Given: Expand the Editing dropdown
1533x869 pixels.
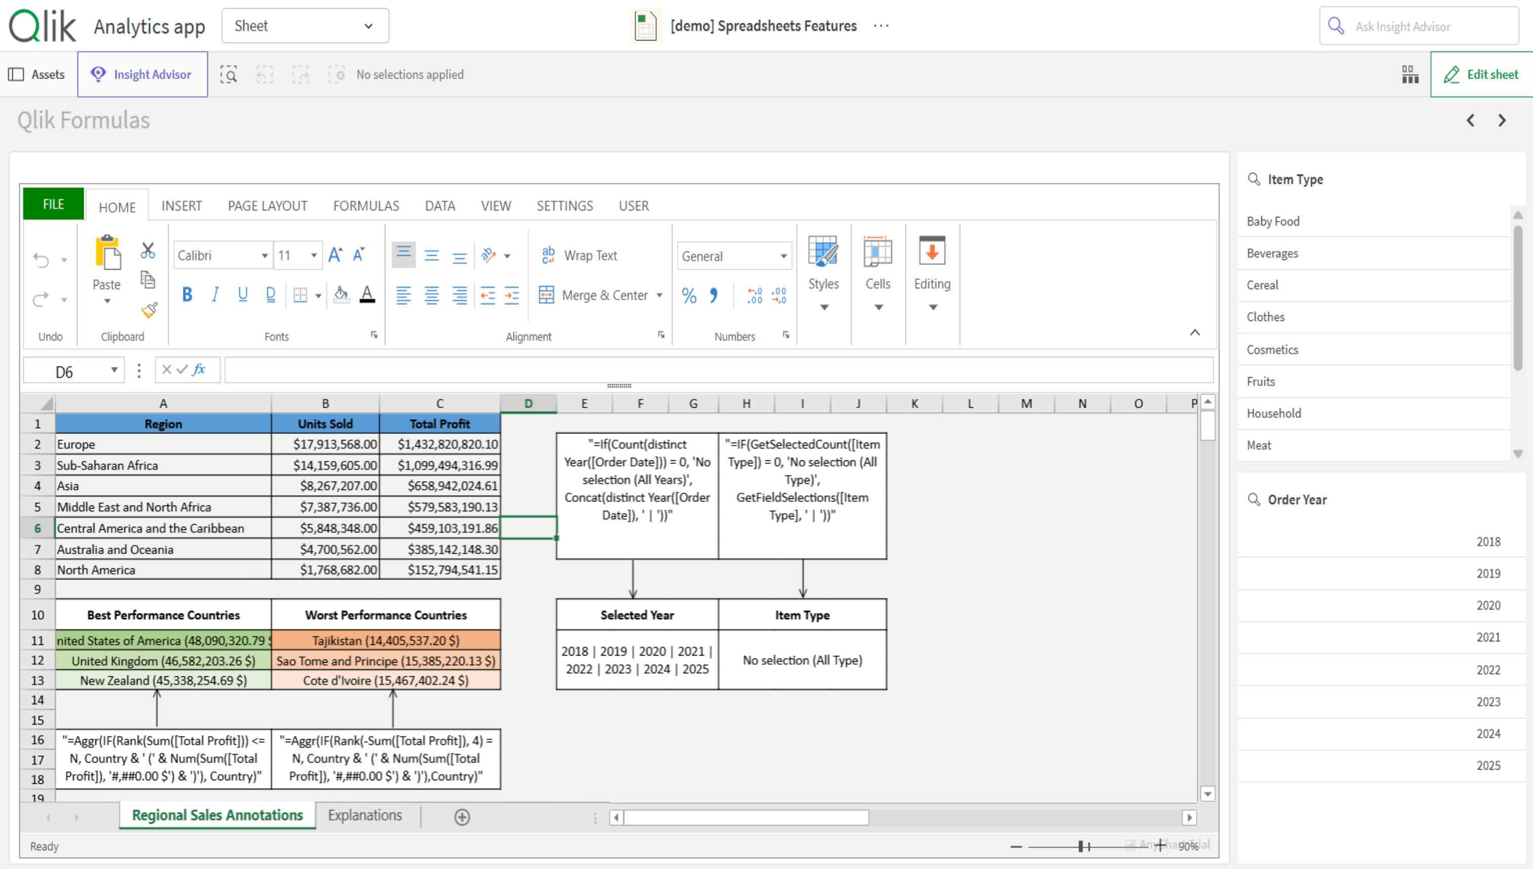Looking at the screenshot, I should pyautogui.click(x=933, y=307).
